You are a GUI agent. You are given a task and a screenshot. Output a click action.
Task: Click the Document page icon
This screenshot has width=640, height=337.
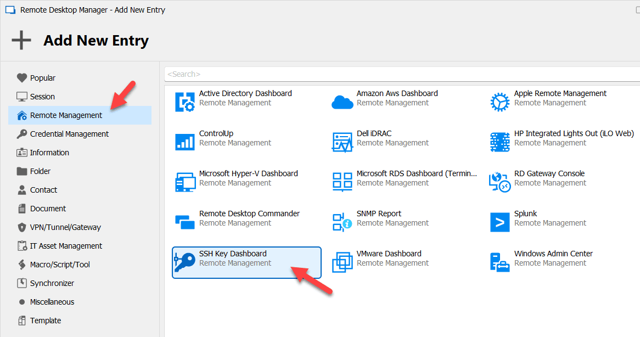[21, 209]
